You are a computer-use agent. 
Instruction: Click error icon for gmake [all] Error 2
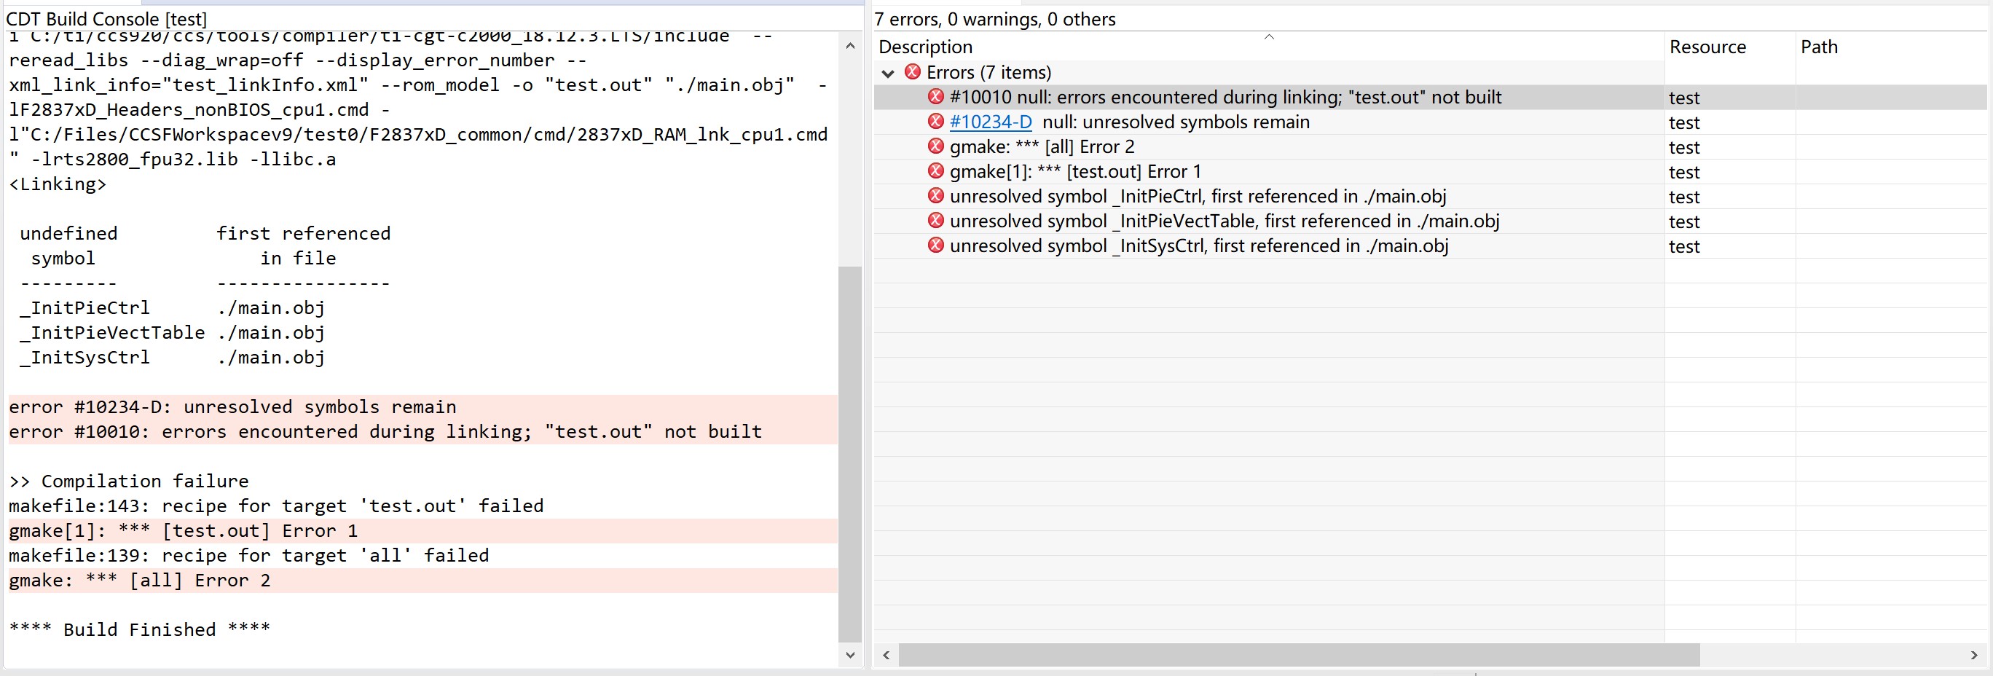point(935,146)
